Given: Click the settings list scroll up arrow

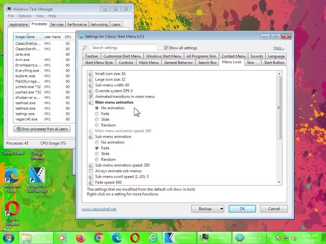Looking at the screenshot, I should pyautogui.click(x=279, y=74).
